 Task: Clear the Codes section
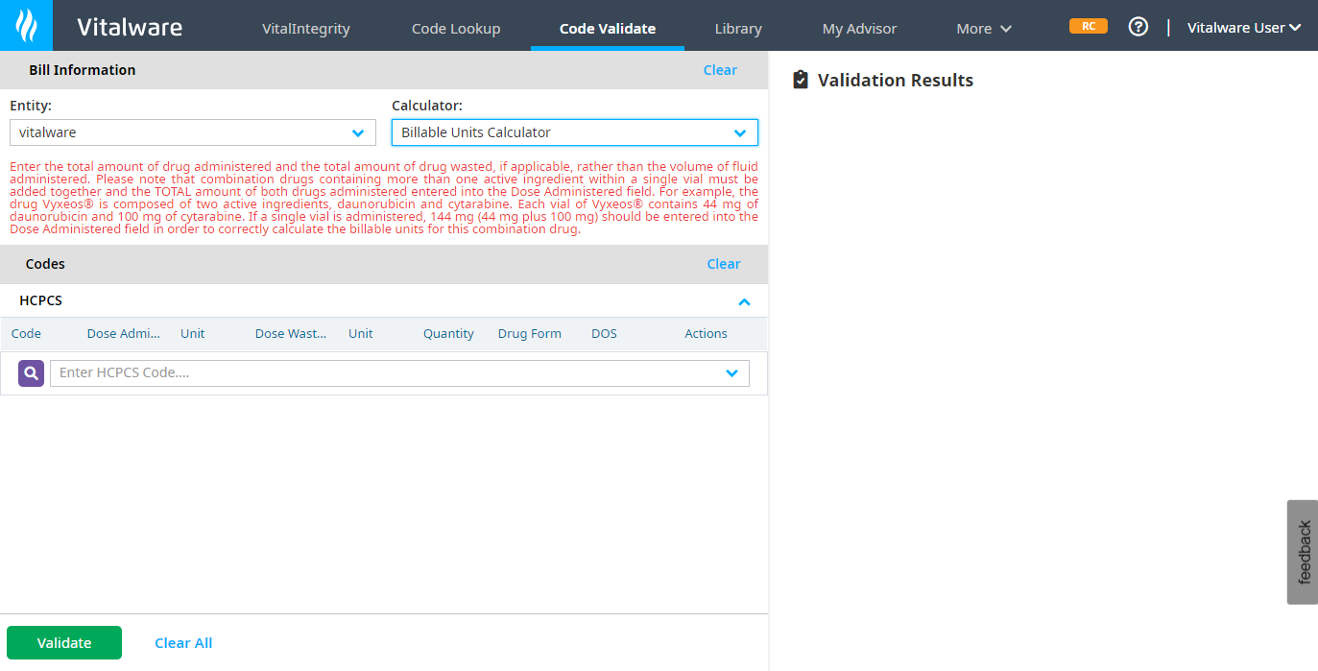tap(724, 263)
